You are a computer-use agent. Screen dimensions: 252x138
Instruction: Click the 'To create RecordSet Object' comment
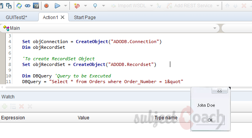(59, 59)
